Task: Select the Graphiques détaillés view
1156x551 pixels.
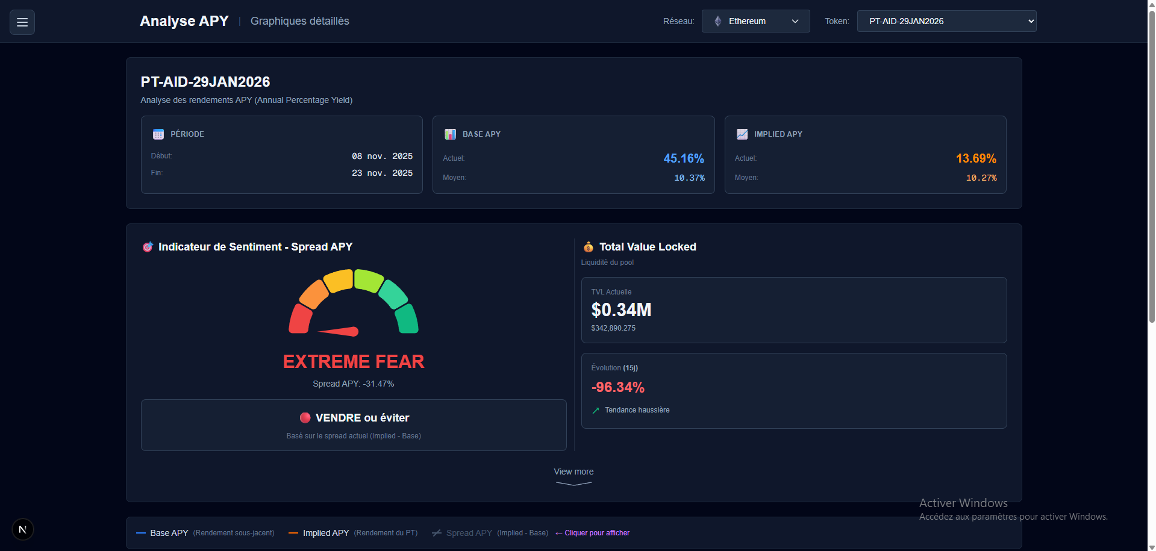Action: pyautogui.click(x=299, y=20)
